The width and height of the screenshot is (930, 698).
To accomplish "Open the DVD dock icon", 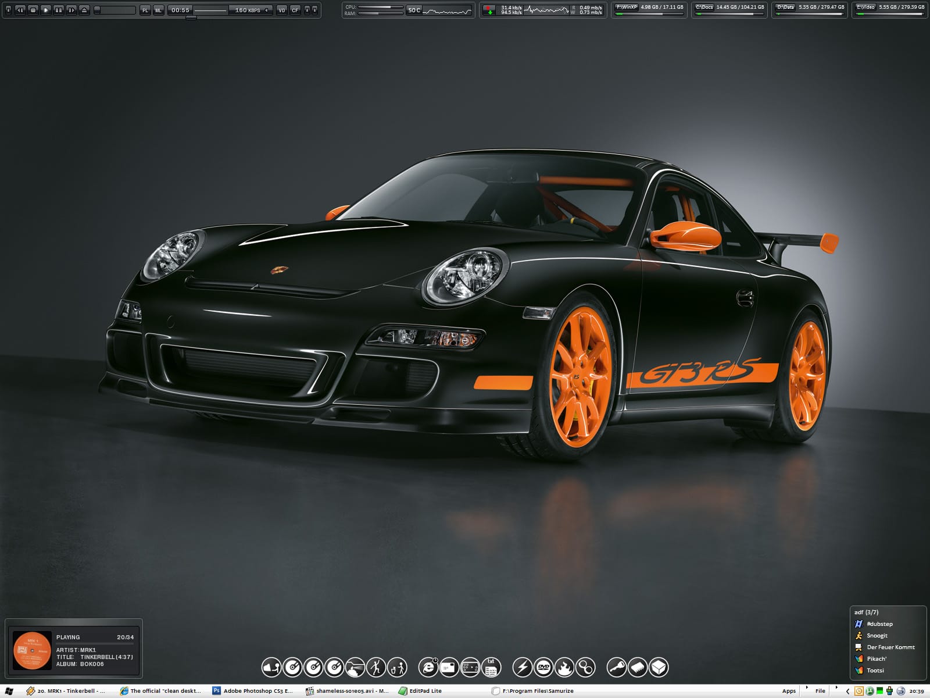I will (x=543, y=667).
